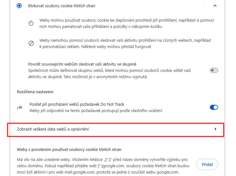Select the 'Blokovat soubory cookie třetích stran' radio button
Viewport: 236px width, 176px height.
[x=19, y=6]
